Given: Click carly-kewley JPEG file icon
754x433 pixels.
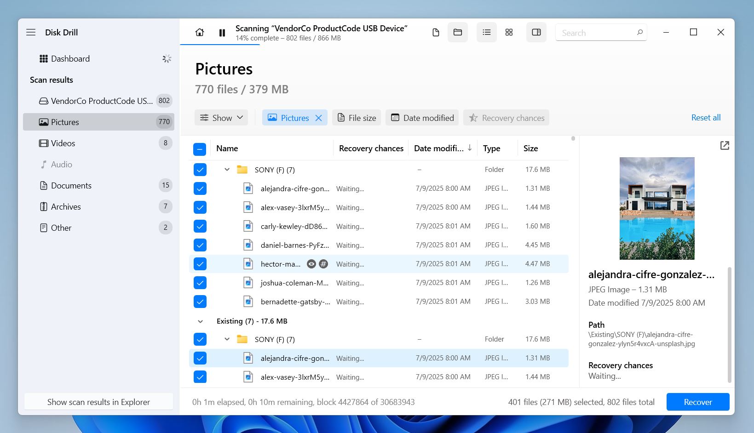Looking at the screenshot, I should pos(248,226).
